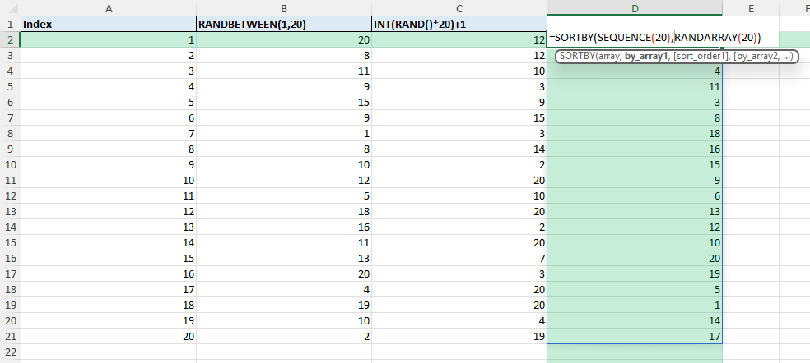Open SORTBY function help link in tooltip
This screenshot has height=363, width=810.
(x=577, y=57)
